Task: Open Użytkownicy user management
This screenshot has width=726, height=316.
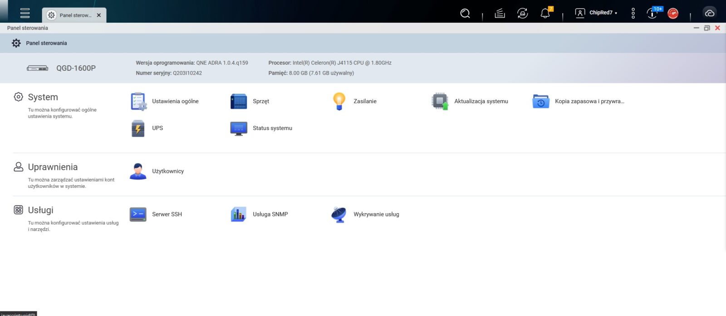Action: pyautogui.click(x=138, y=172)
